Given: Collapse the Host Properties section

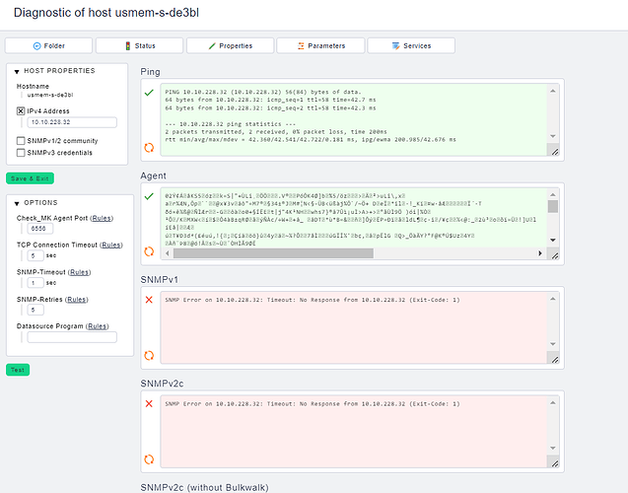Looking at the screenshot, I should [x=16, y=71].
